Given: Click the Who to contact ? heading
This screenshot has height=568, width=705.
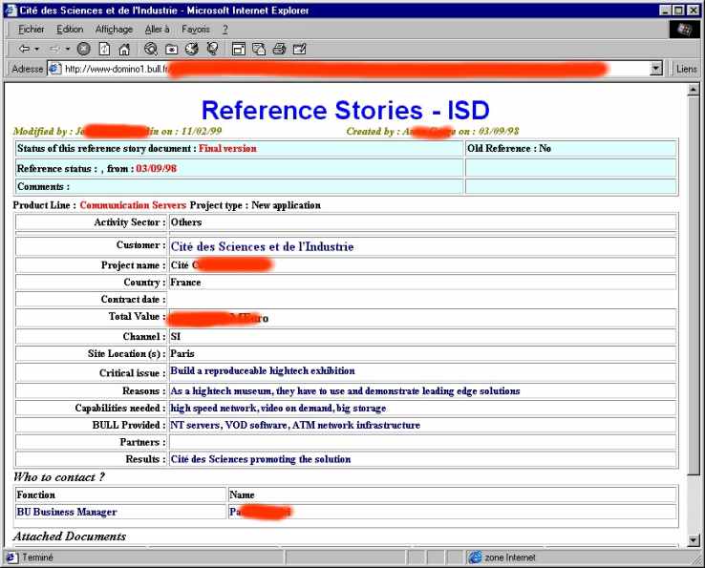Looking at the screenshot, I should coord(59,476).
